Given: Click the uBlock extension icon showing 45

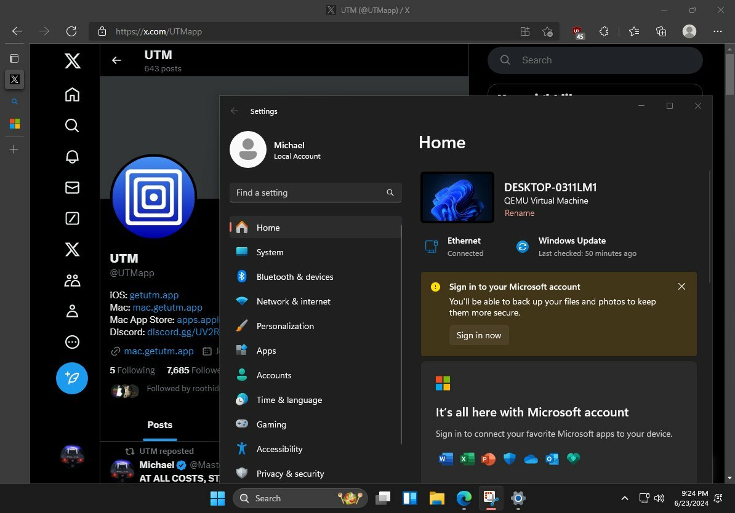Looking at the screenshot, I should (x=578, y=33).
